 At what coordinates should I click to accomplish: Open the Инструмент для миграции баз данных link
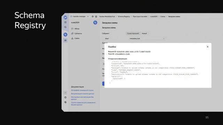[82, 98]
